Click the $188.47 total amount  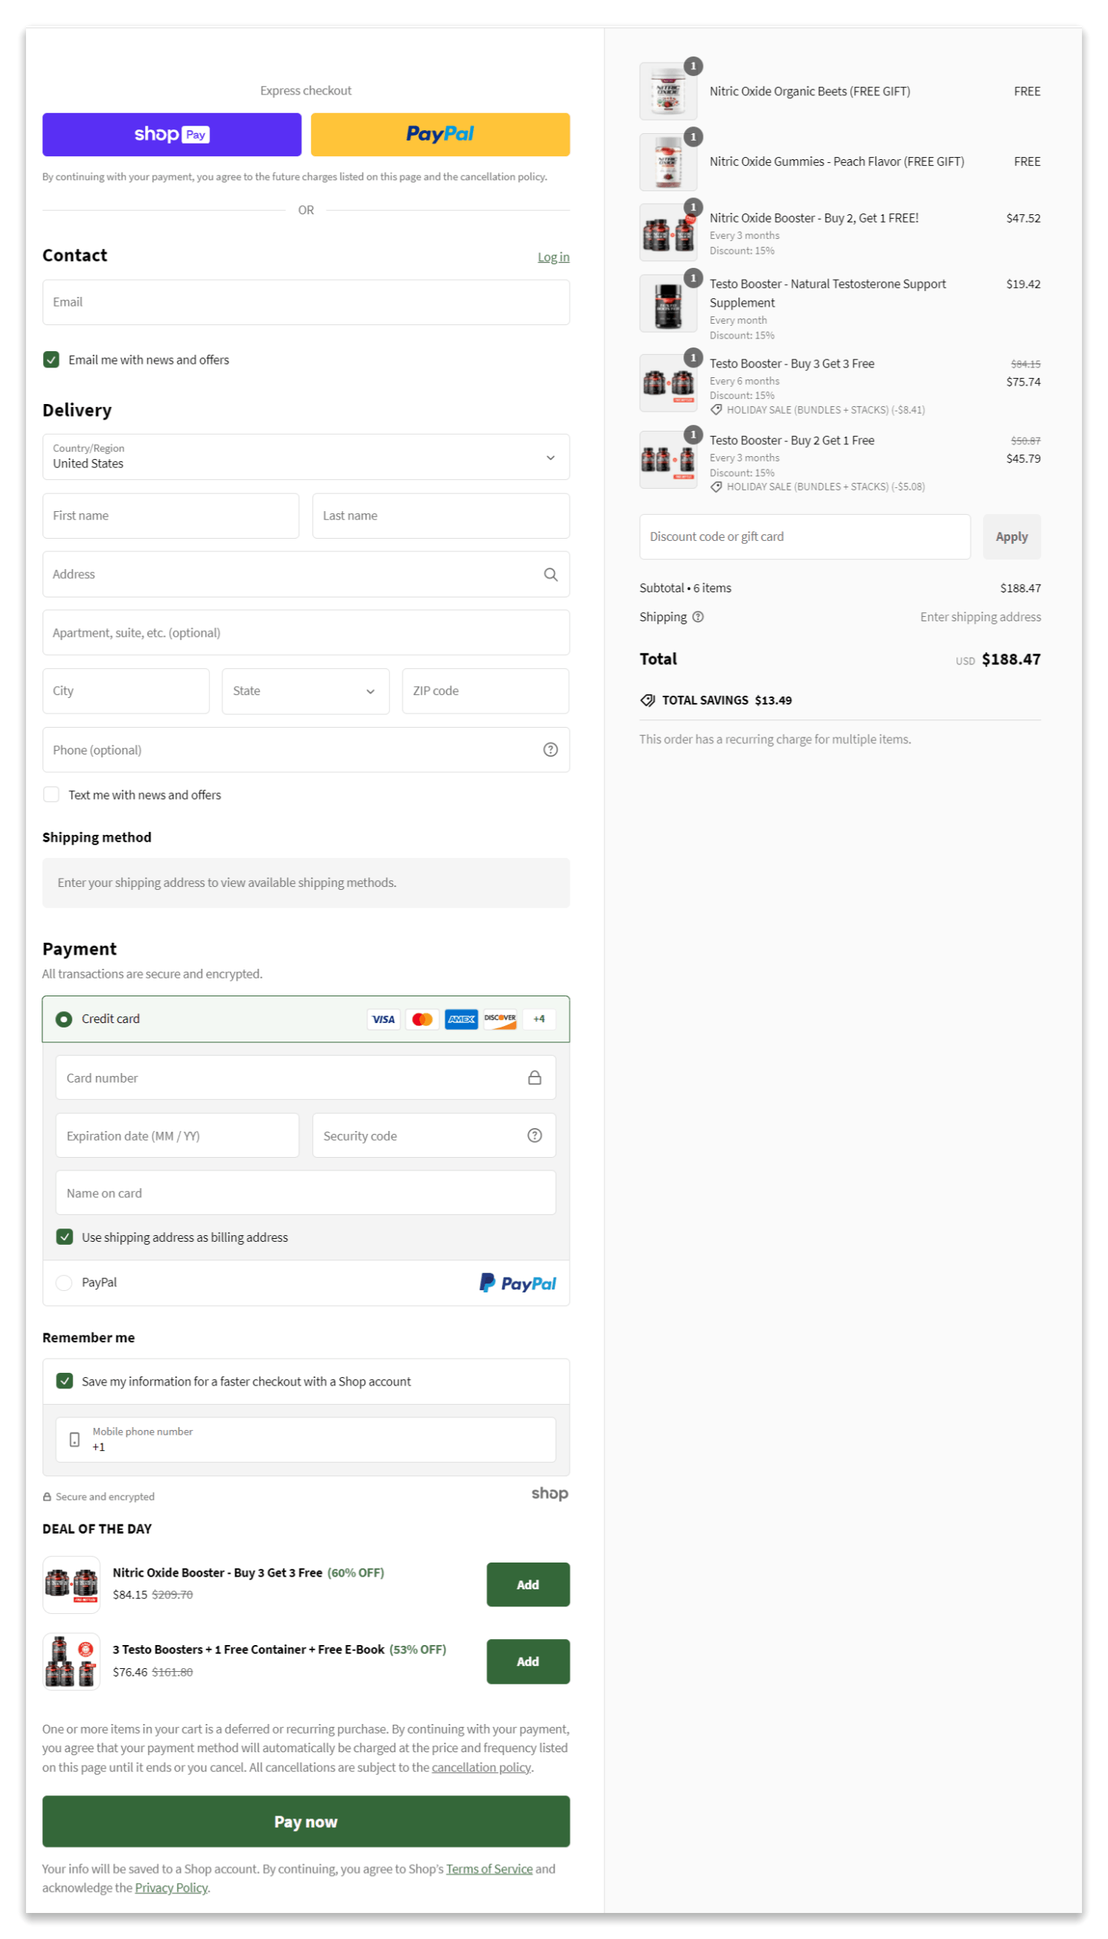point(1011,659)
